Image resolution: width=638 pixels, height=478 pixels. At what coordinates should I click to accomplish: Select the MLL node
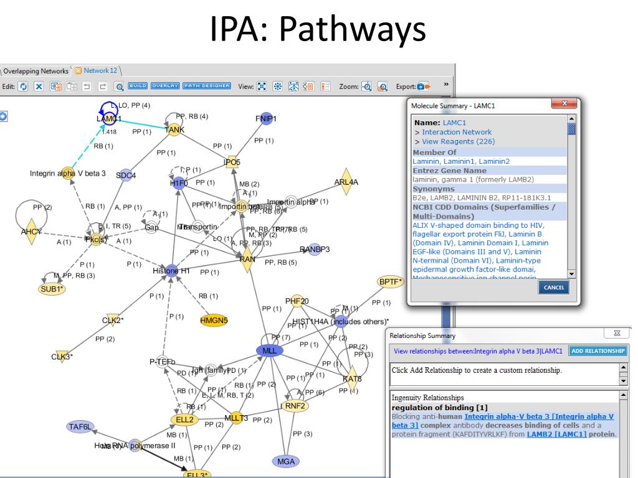[x=269, y=351]
